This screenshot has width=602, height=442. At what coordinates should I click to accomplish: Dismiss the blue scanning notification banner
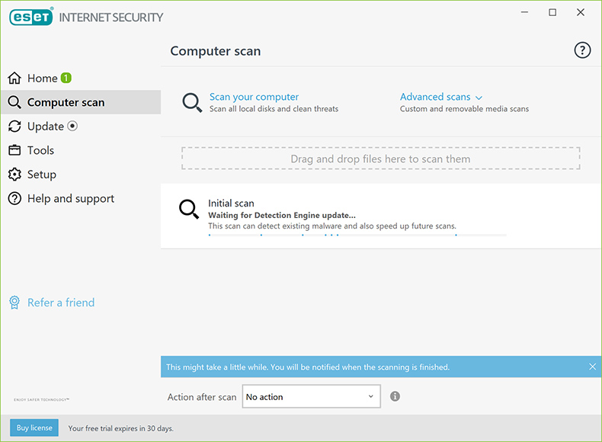(x=592, y=367)
